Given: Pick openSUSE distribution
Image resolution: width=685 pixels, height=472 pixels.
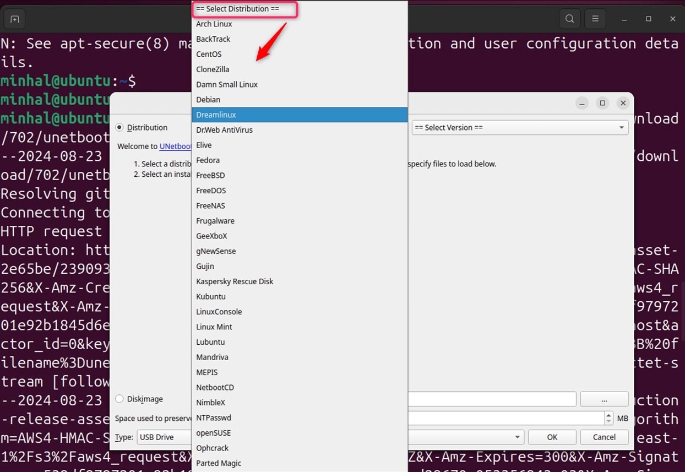Looking at the screenshot, I should pos(300,433).
